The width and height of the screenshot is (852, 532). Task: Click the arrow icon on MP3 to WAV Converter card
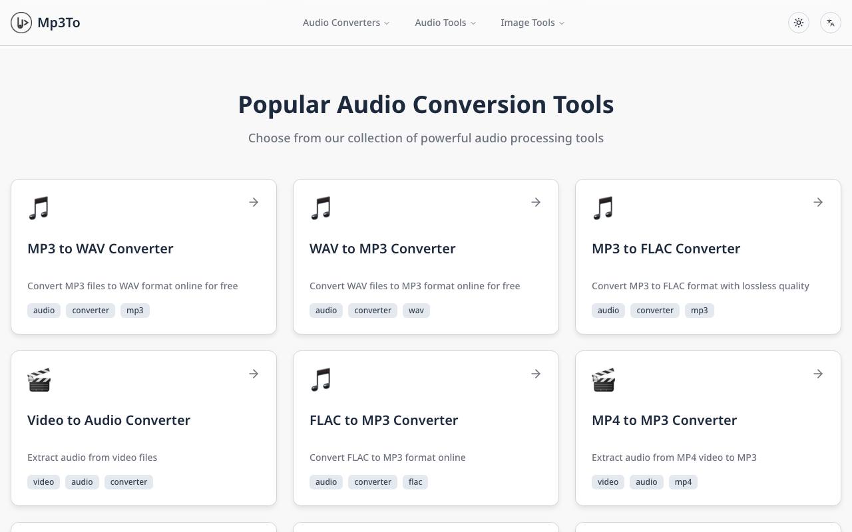click(254, 202)
